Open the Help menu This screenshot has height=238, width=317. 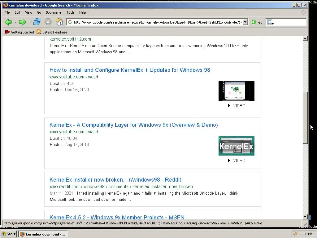coord(82,12)
